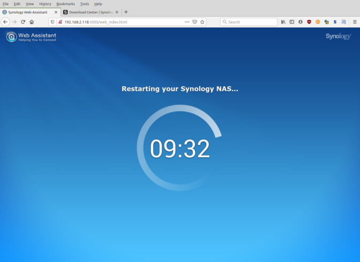
Task: Click the forward navigation arrow
Action: click(x=14, y=22)
